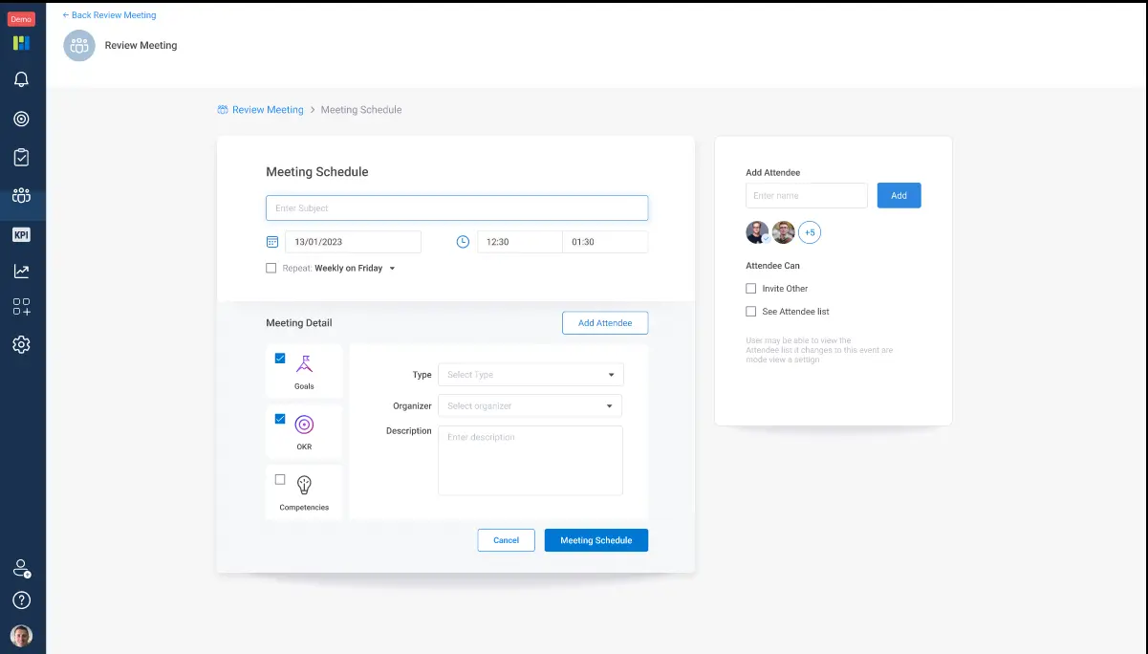Check the Competencies checkbox
The image size is (1148, 654).
280,480
